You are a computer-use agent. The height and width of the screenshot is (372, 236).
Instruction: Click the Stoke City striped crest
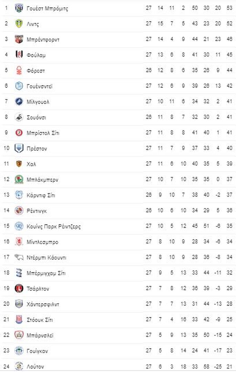(x=19, y=320)
